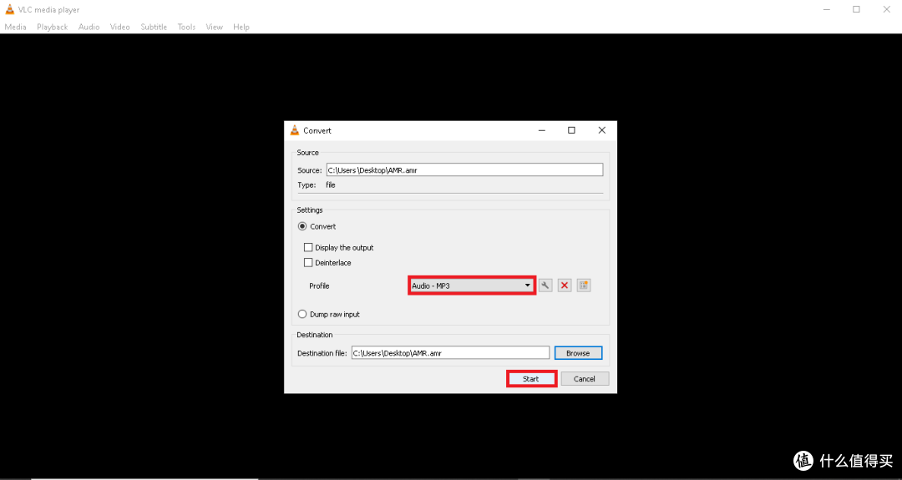Maximize the Convert dialog
The width and height of the screenshot is (902, 480).
click(x=571, y=130)
